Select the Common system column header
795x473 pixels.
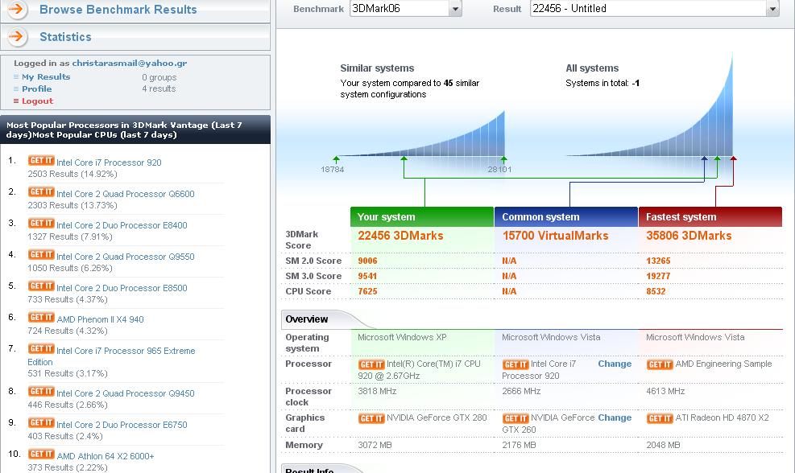pos(565,216)
